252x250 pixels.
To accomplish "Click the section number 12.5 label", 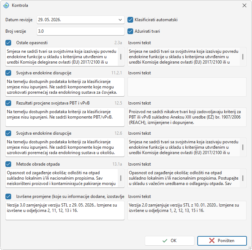I will pyautogui.click(x=118, y=103).
